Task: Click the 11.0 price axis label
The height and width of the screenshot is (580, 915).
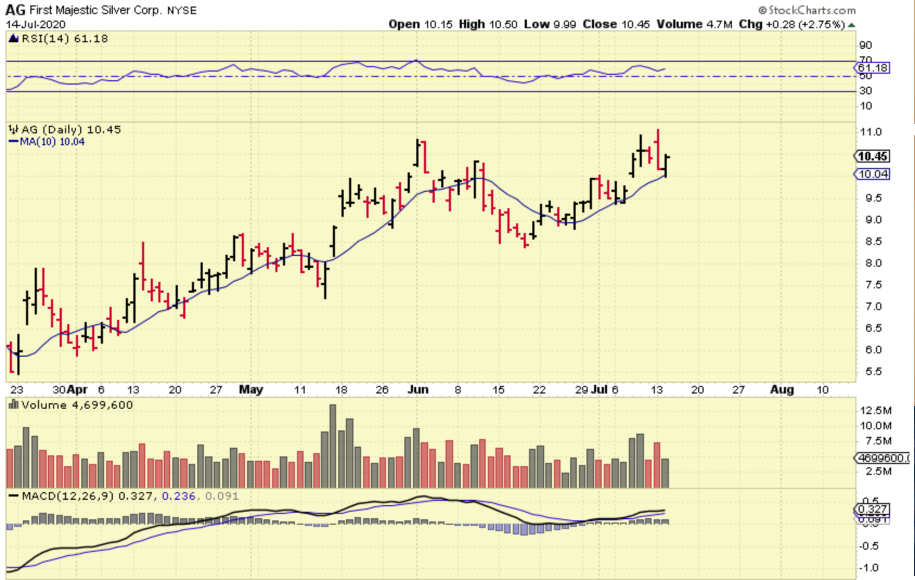Action: coord(871,132)
